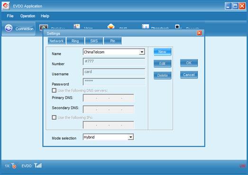Viewport: 248px width, 175px height.
Task: Click the Connection toolbar icon
Action: [9, 28]
